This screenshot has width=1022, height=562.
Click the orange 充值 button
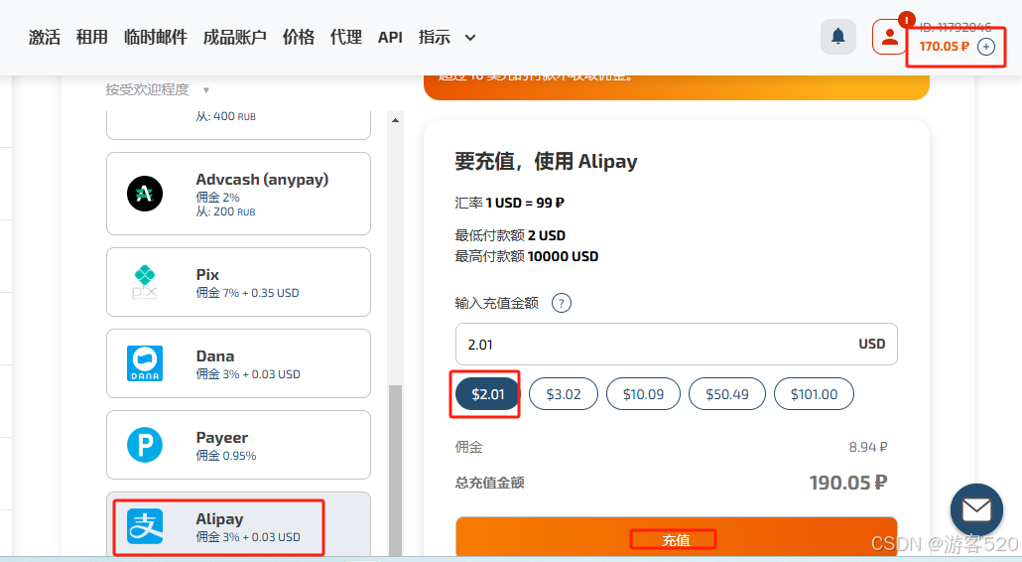(676, 538)
